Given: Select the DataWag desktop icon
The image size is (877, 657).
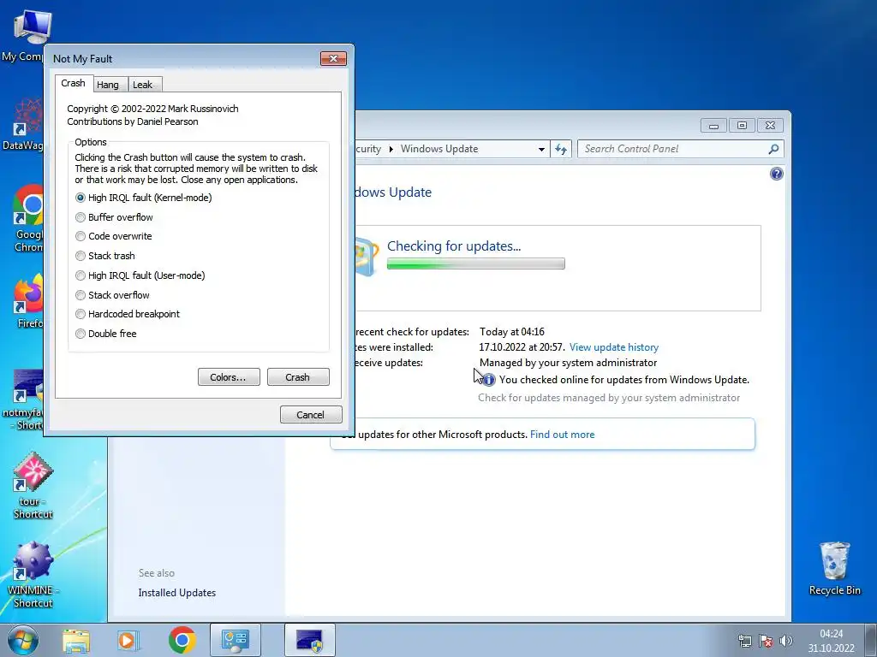Looking at the screenshot, I should (x=22, y=125).
